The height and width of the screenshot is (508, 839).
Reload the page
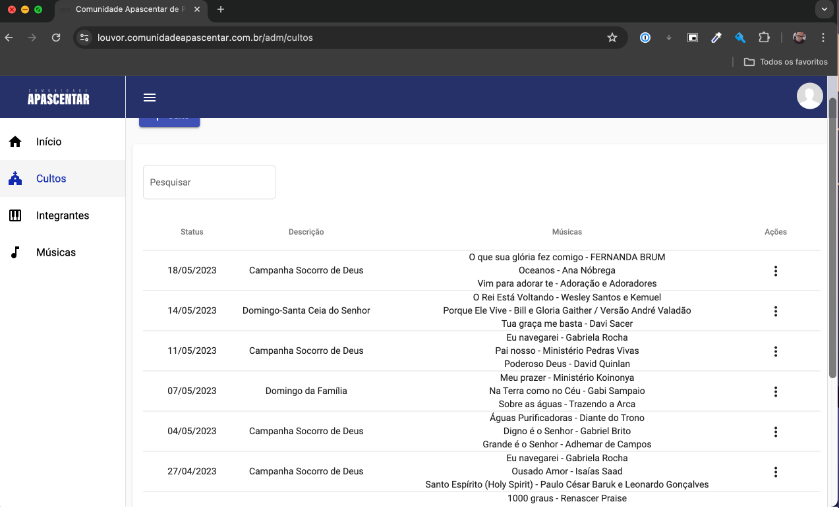click(x=56, y=38)
